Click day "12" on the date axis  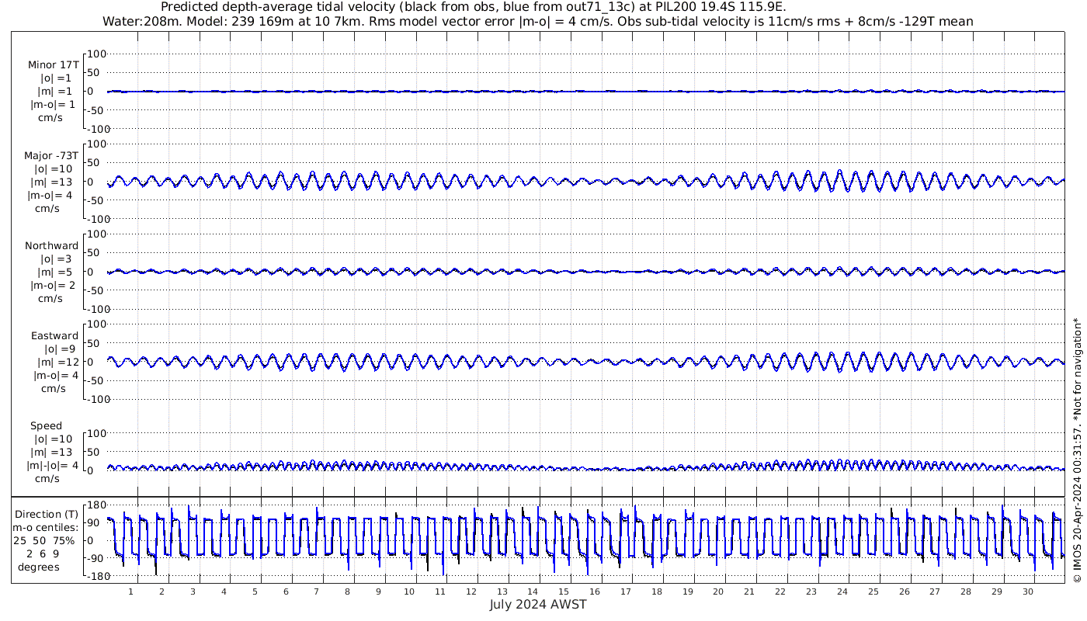click(471, 592)
